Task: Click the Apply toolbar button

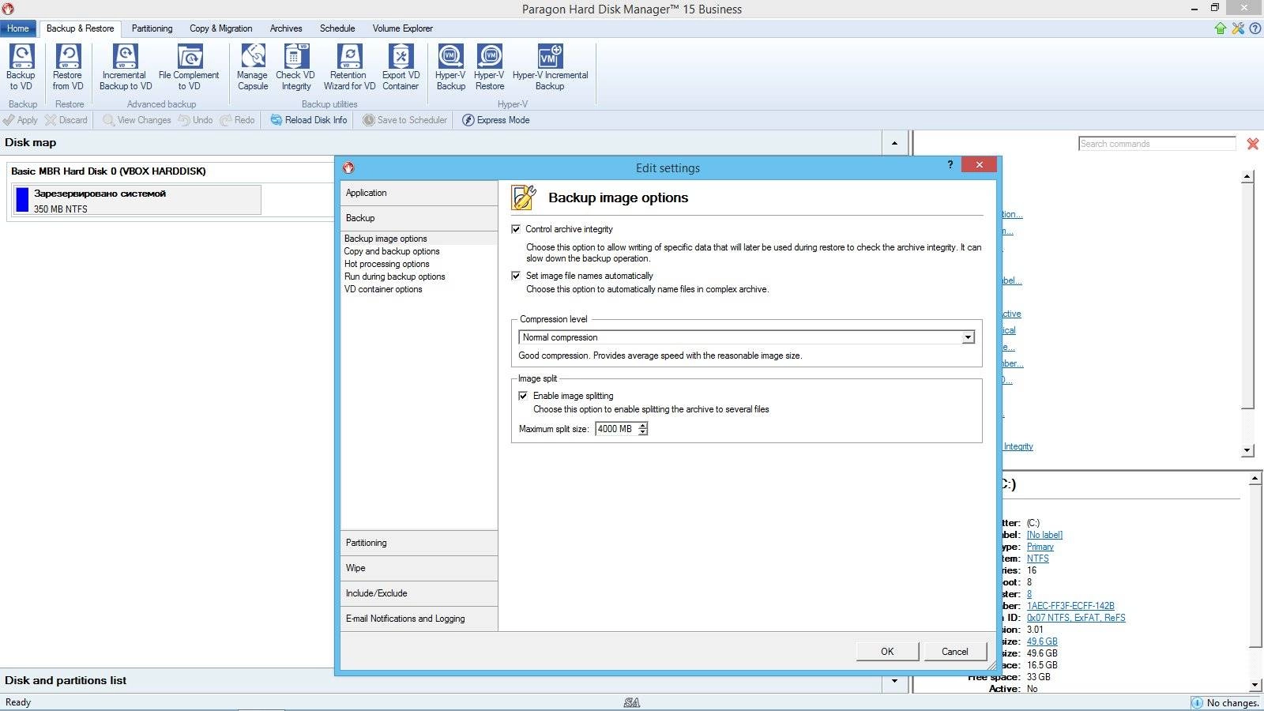Action: pyautogui.click(x=21, y=120)
